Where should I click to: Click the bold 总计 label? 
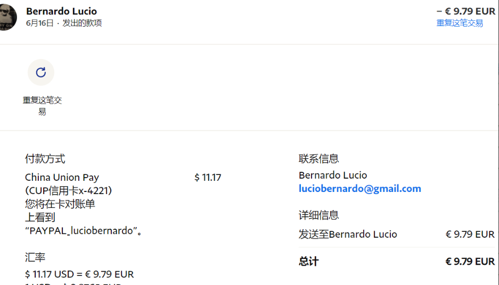click(308, 262)
